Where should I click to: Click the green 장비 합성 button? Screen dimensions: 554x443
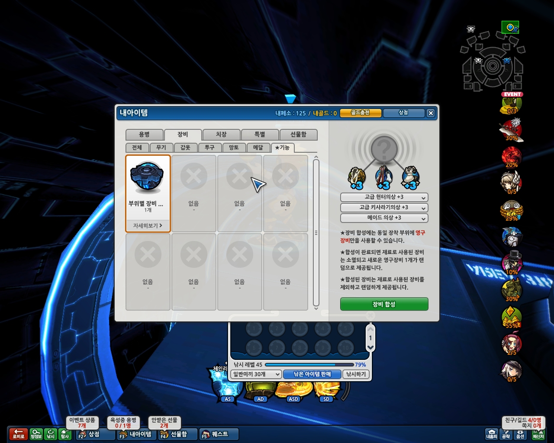pyautogui.click(x=384, y=304)
